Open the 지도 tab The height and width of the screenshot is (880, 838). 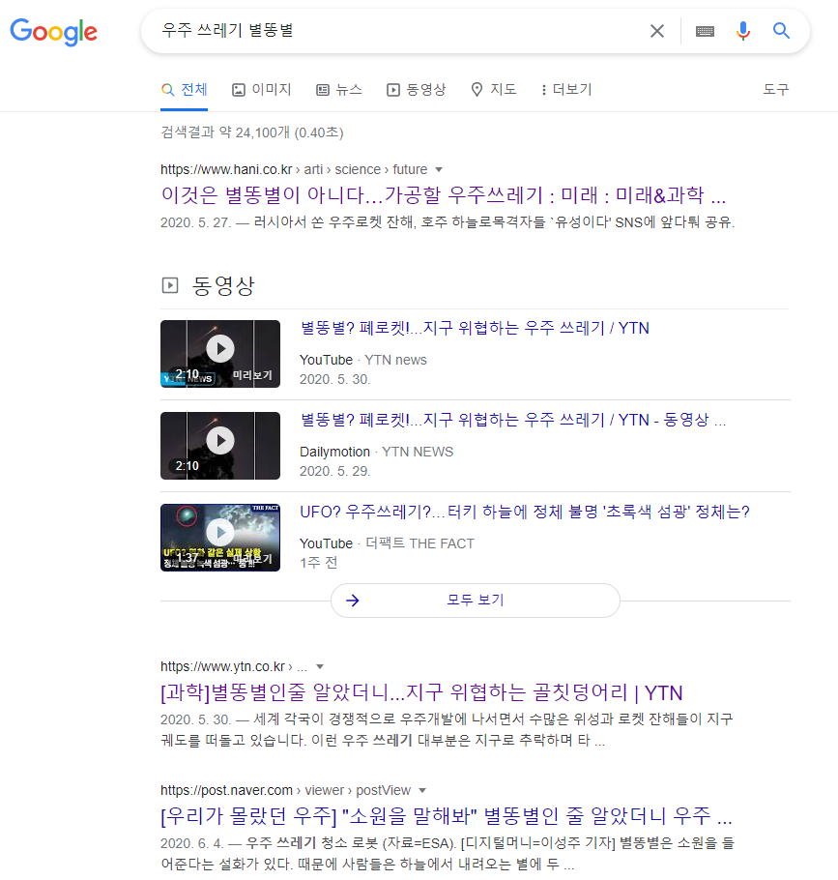coord(493,89)
